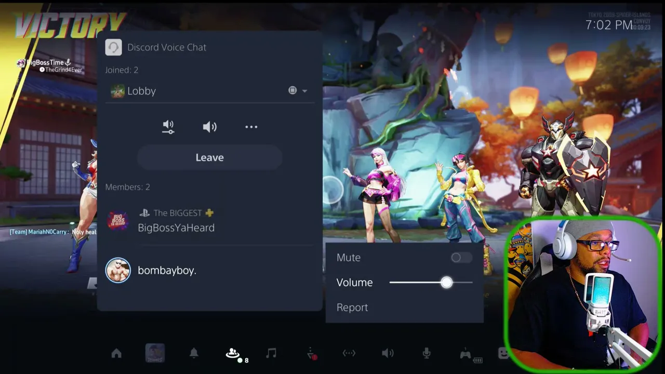Expand the dropdown arrow beside Lobby
Image resolution: width=665 pixels, height=374 pixels.
pos(304,91)
